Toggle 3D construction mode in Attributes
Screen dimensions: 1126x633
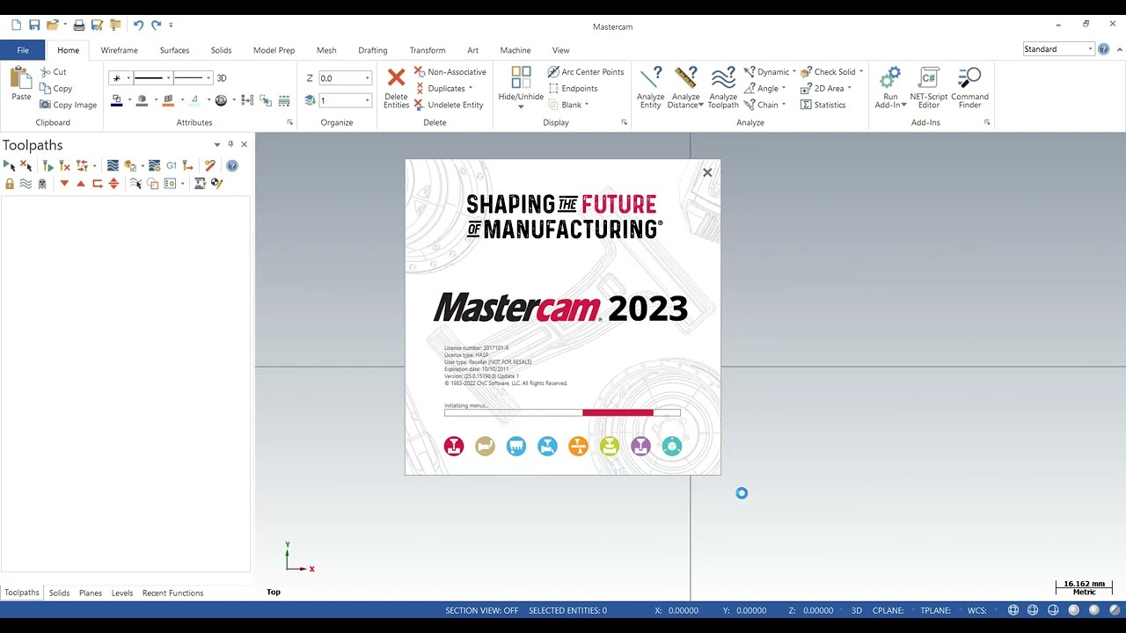(222, 78)
